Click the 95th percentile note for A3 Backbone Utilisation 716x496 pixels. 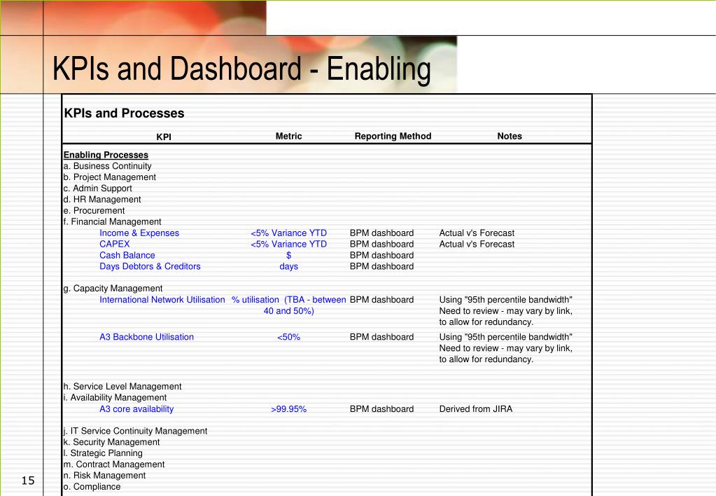coord(506,348)
